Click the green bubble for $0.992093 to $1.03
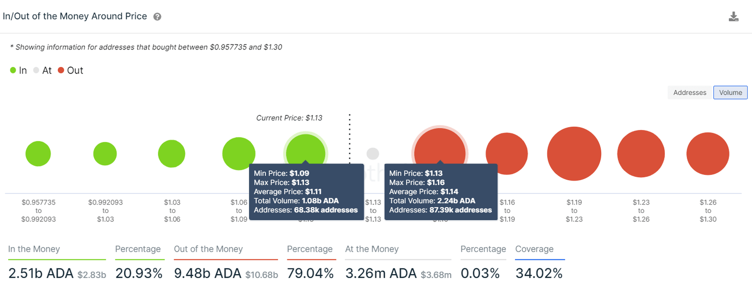This screenshot has height=303, width=752. 105,154
